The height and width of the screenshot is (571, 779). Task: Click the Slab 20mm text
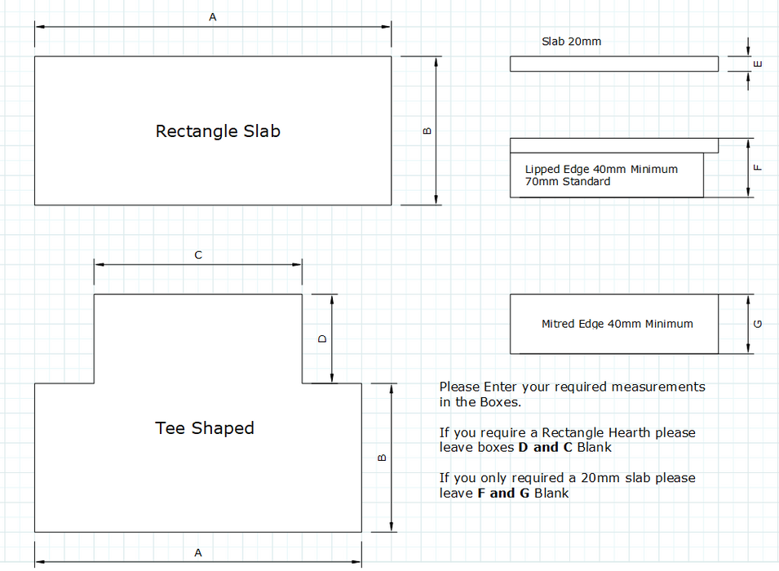tap(571, 41)
